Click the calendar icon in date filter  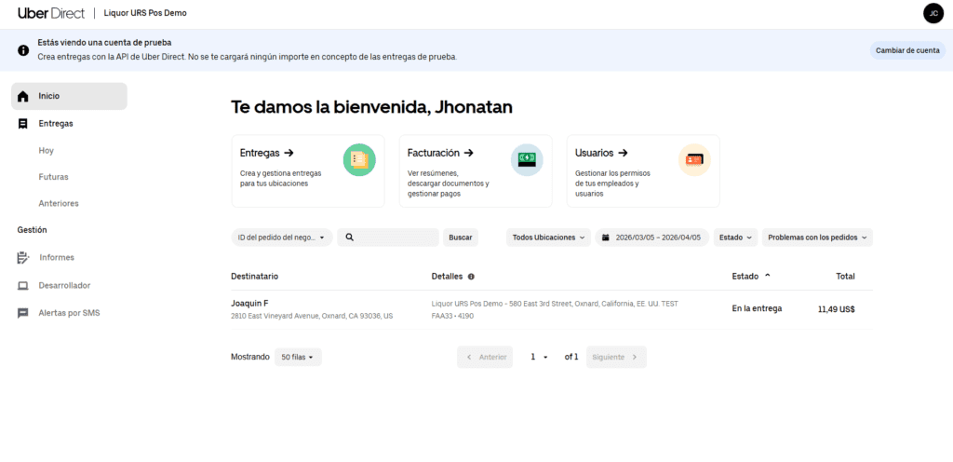point(605,238)
